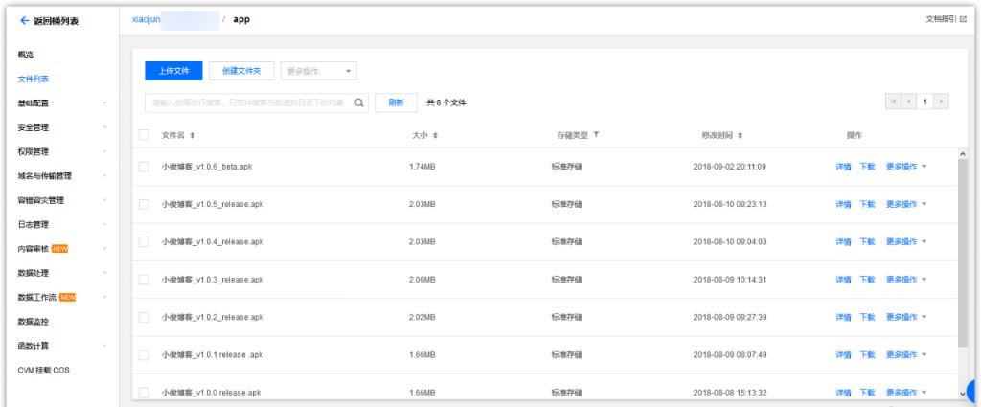Sort by file name column arrows
This screenshot has width=981, height=407.
[x=193, y=135]
